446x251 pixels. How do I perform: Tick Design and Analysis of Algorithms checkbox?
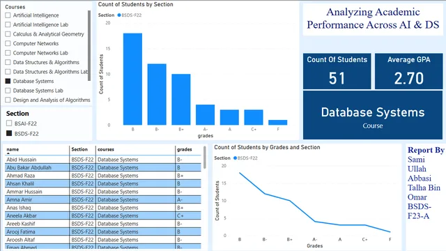coord(8,100)
